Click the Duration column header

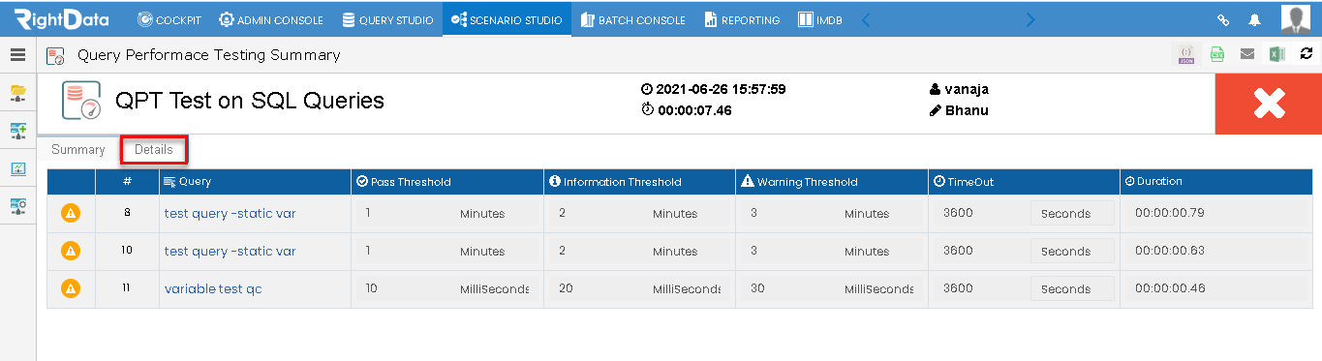coord(1216,181)
